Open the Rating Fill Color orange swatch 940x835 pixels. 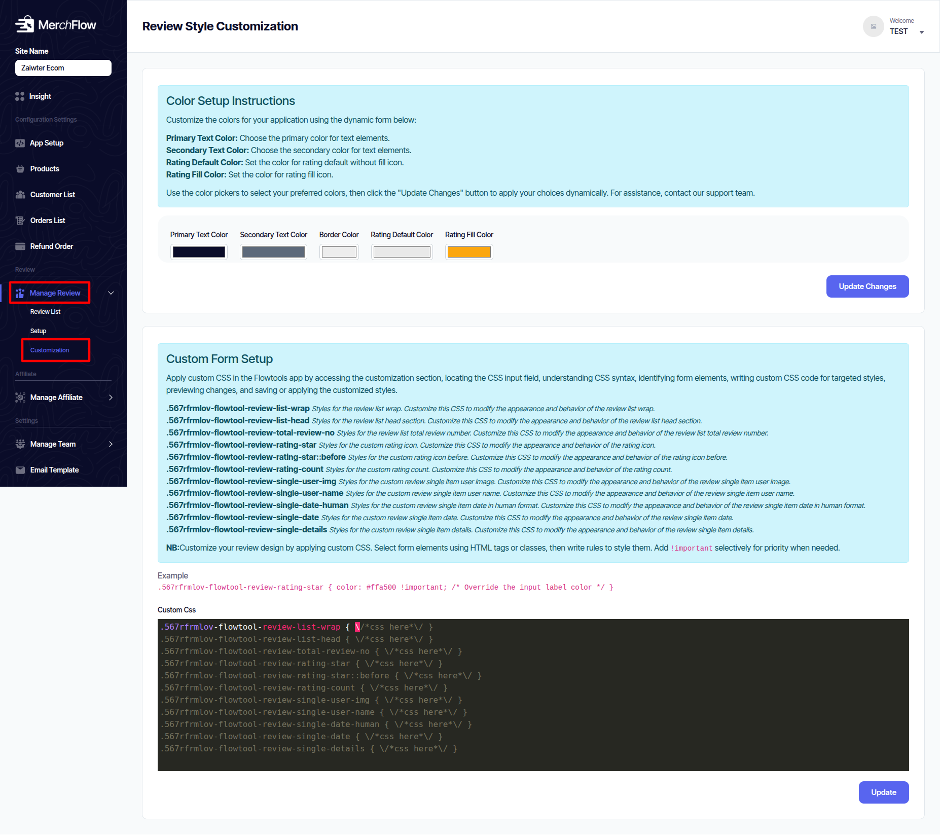click(469, 252)
